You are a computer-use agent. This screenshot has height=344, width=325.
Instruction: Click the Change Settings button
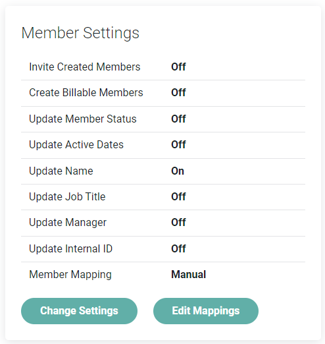pyautogui.click(x=79, y=311)
